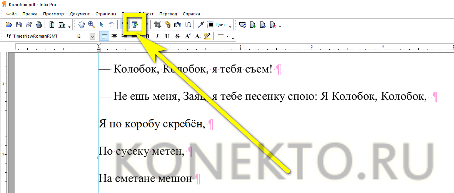Toggle underline formatting
454x193 pixels.
167,36
